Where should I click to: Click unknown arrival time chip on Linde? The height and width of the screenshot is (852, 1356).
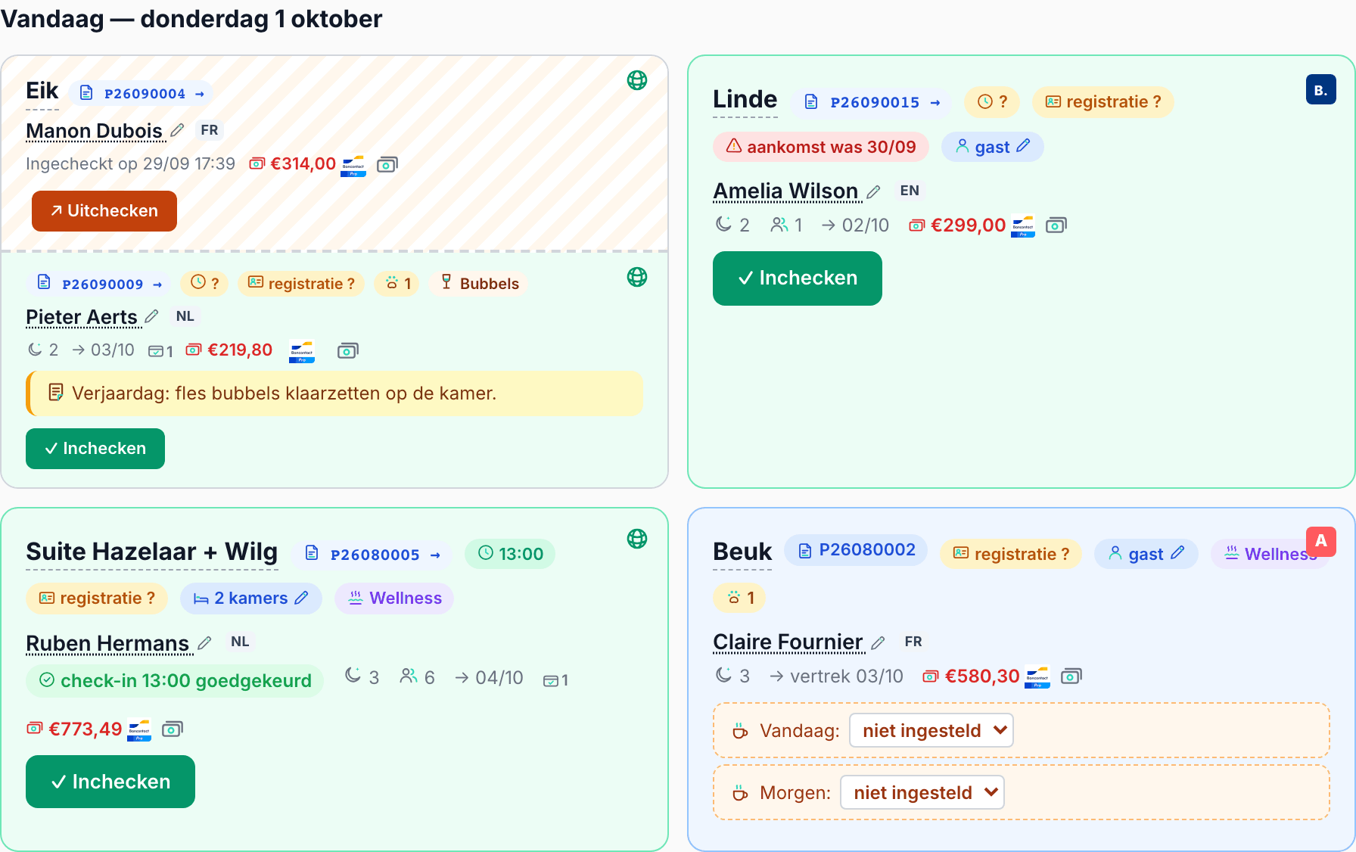(992, 102)
